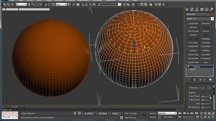The width and height of the screenshot is (216, 121).
Task: Select the Pan View hand icon
Action: pos(205,117)
